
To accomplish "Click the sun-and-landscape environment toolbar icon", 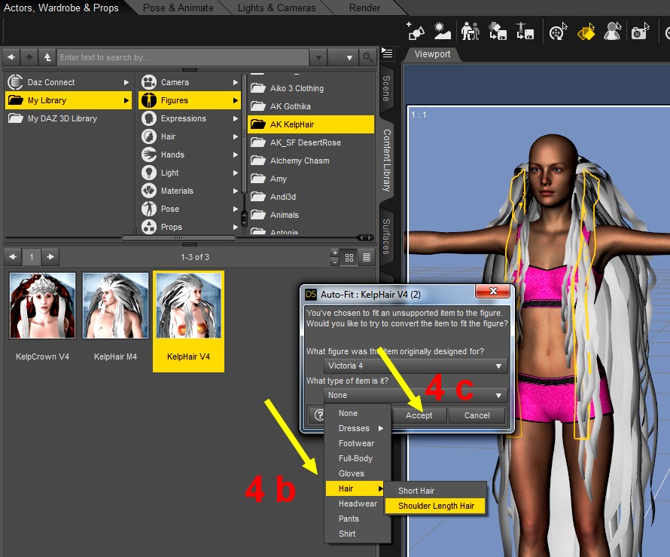I will (x=442, y=31).
